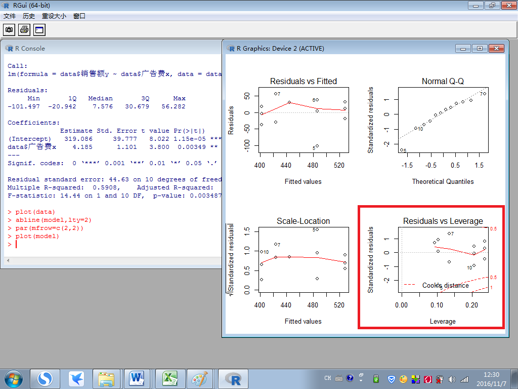Switch to the Paint taskbar icon
The height and width of the screenshot is (389, 518).
pyautogui.click(x=200, y=379)
